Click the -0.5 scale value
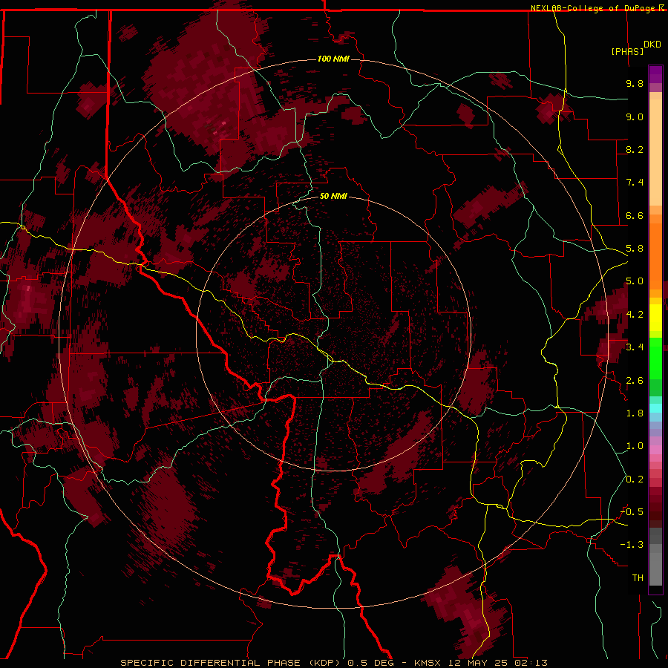668x668 pixels. 632,512
